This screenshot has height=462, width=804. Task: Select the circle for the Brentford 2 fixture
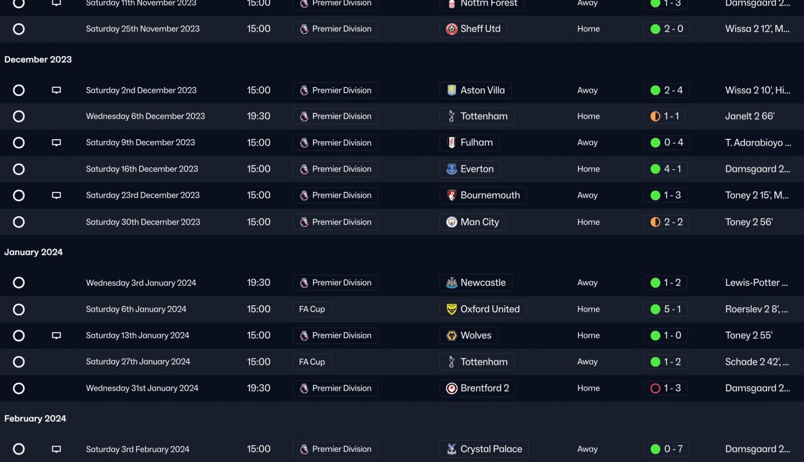pyautogui.click(x=19, y=389)
